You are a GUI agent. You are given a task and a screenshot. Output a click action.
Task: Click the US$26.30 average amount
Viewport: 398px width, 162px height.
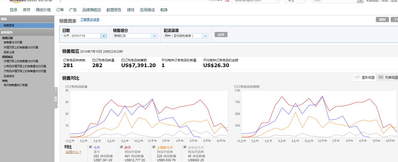(x=216, y=66)
